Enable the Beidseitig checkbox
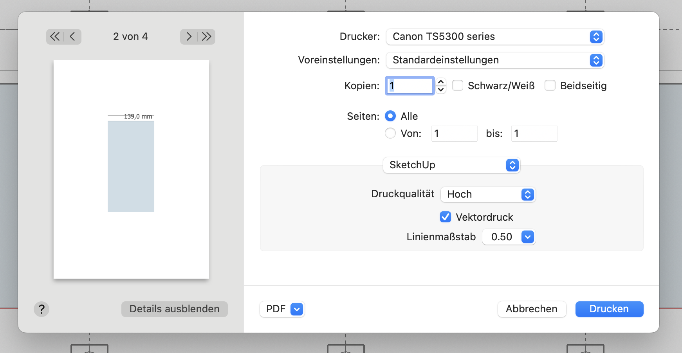Image resolution: width=682 pixels, height=353 pixels. click(550, 86)
